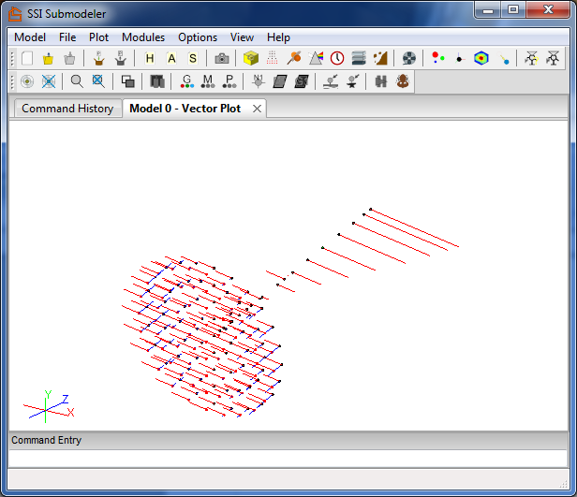This screenshot has width=577, height=497.
Task: Click the contour plot icon
Action: 481,58
